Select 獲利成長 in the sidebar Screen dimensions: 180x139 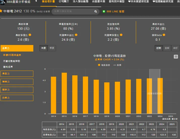pos(8,67)
